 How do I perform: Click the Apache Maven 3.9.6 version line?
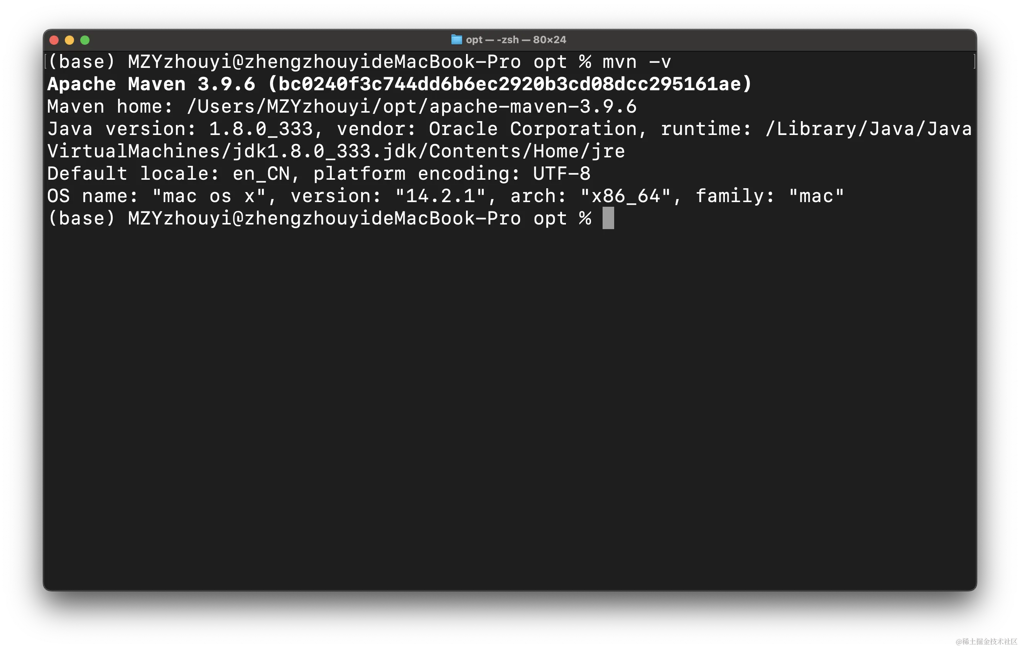tap(399, 84)
